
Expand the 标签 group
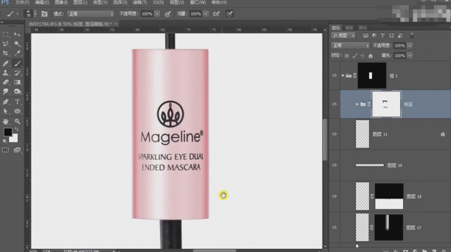click(x=357, y=104)
